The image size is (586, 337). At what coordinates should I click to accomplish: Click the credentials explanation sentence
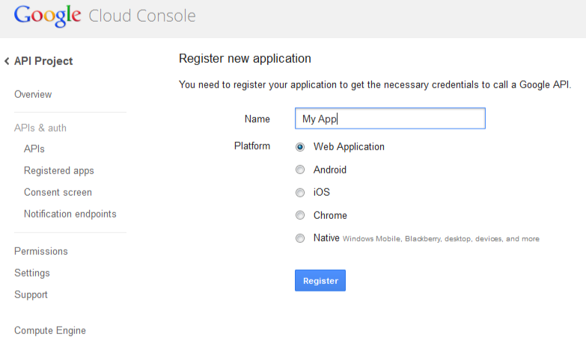click(x=375, y=85)
